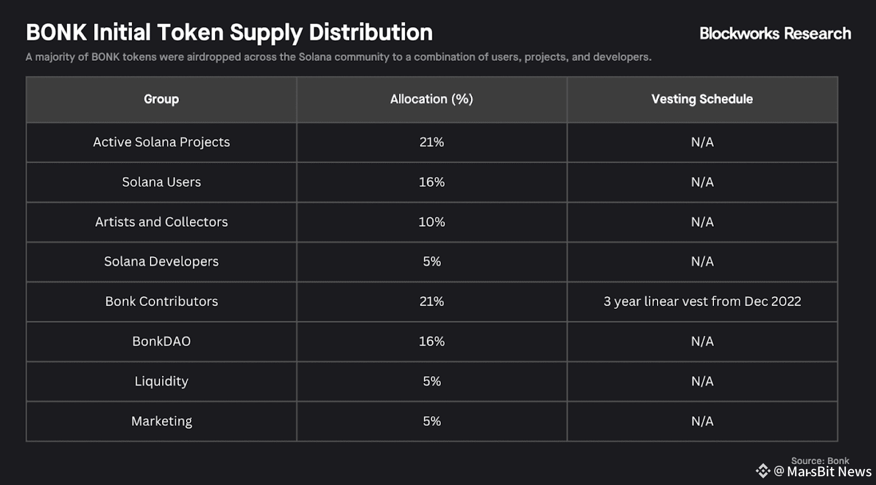The height and width of the screenshot is (485, 876).
Task: Click the 3 year linear vest cell
Action: pyautogui.click(x=702, y=302)
